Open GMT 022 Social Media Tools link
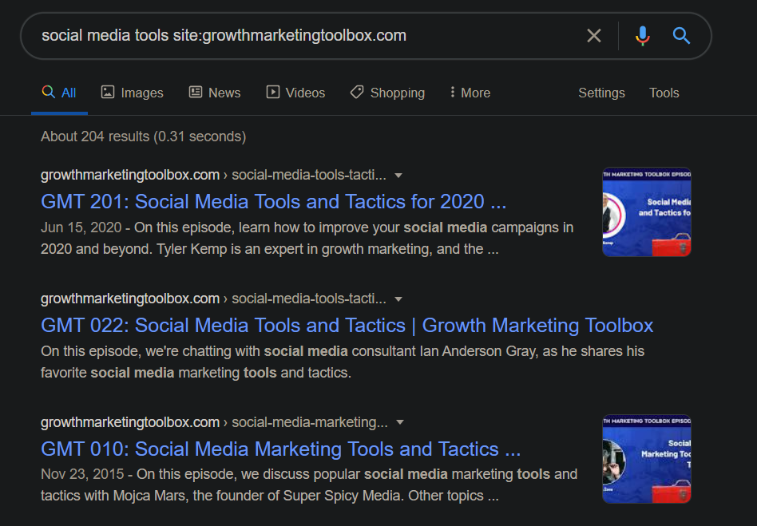This screenshot has width=757, height=526. [347, 325]
